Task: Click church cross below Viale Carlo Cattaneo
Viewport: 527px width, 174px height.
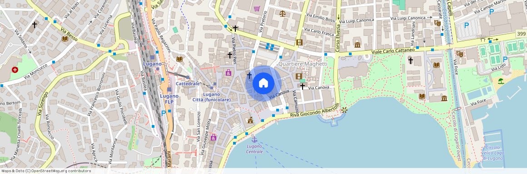Action: pos(410,61)
